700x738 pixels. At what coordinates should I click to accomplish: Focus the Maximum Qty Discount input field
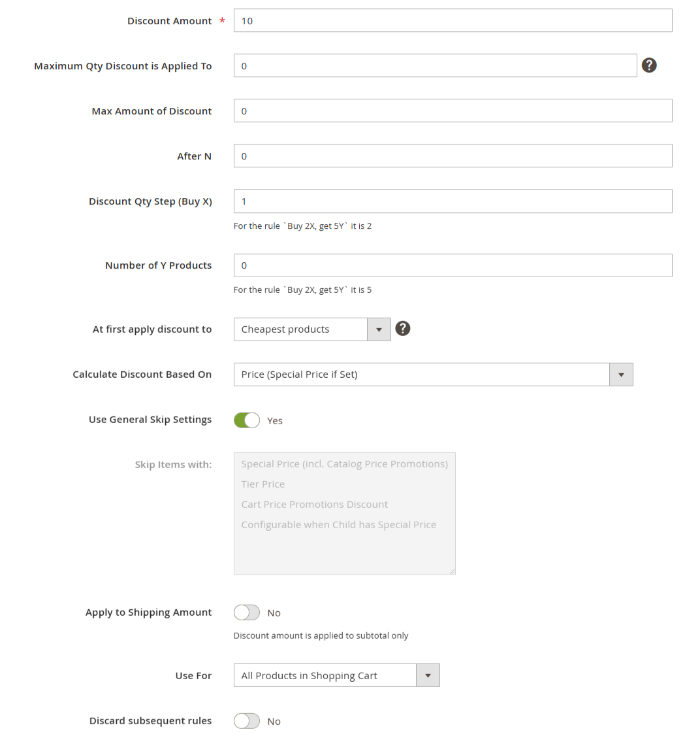(436, 66)
